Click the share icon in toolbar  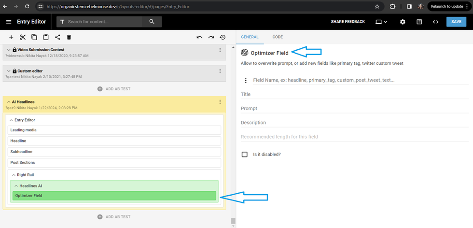[57, 37]
